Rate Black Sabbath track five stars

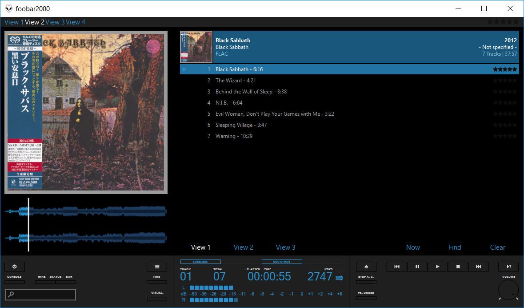coord(505,69)
